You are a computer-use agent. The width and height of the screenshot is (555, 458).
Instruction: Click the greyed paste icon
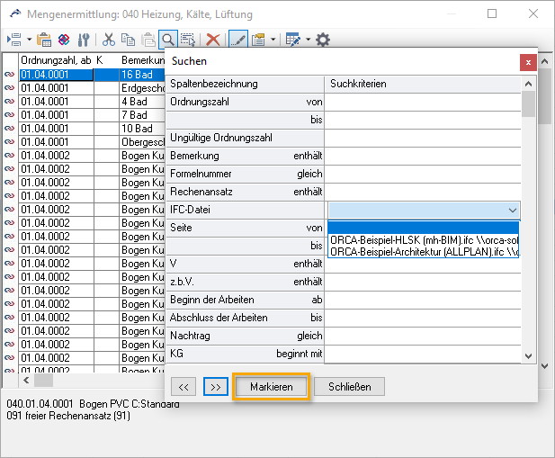coord(148,40)
